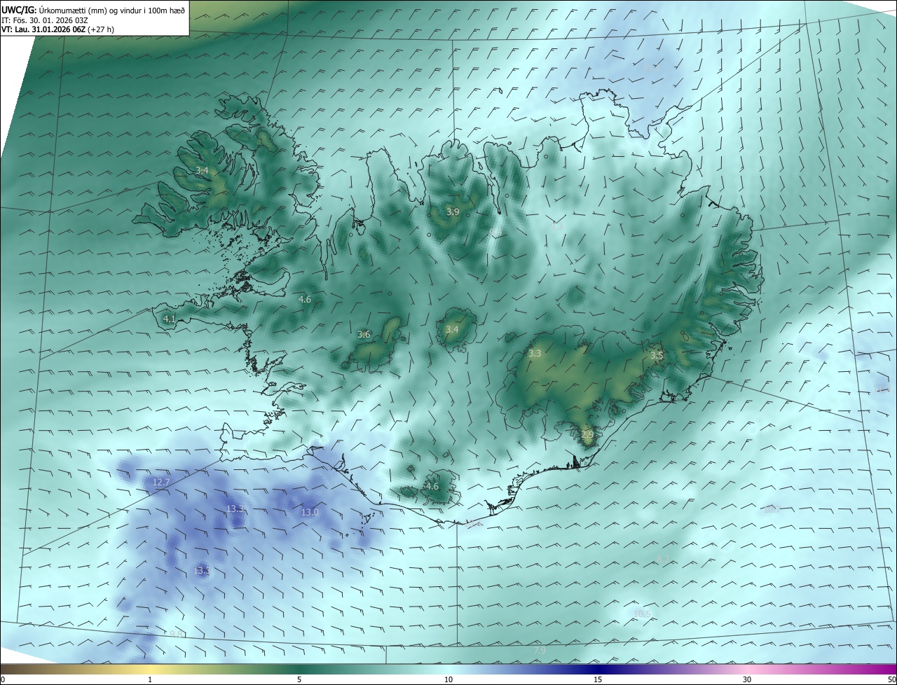Pick the 15 mark on the color bar

pyautogui.click(x=598, y=679)
